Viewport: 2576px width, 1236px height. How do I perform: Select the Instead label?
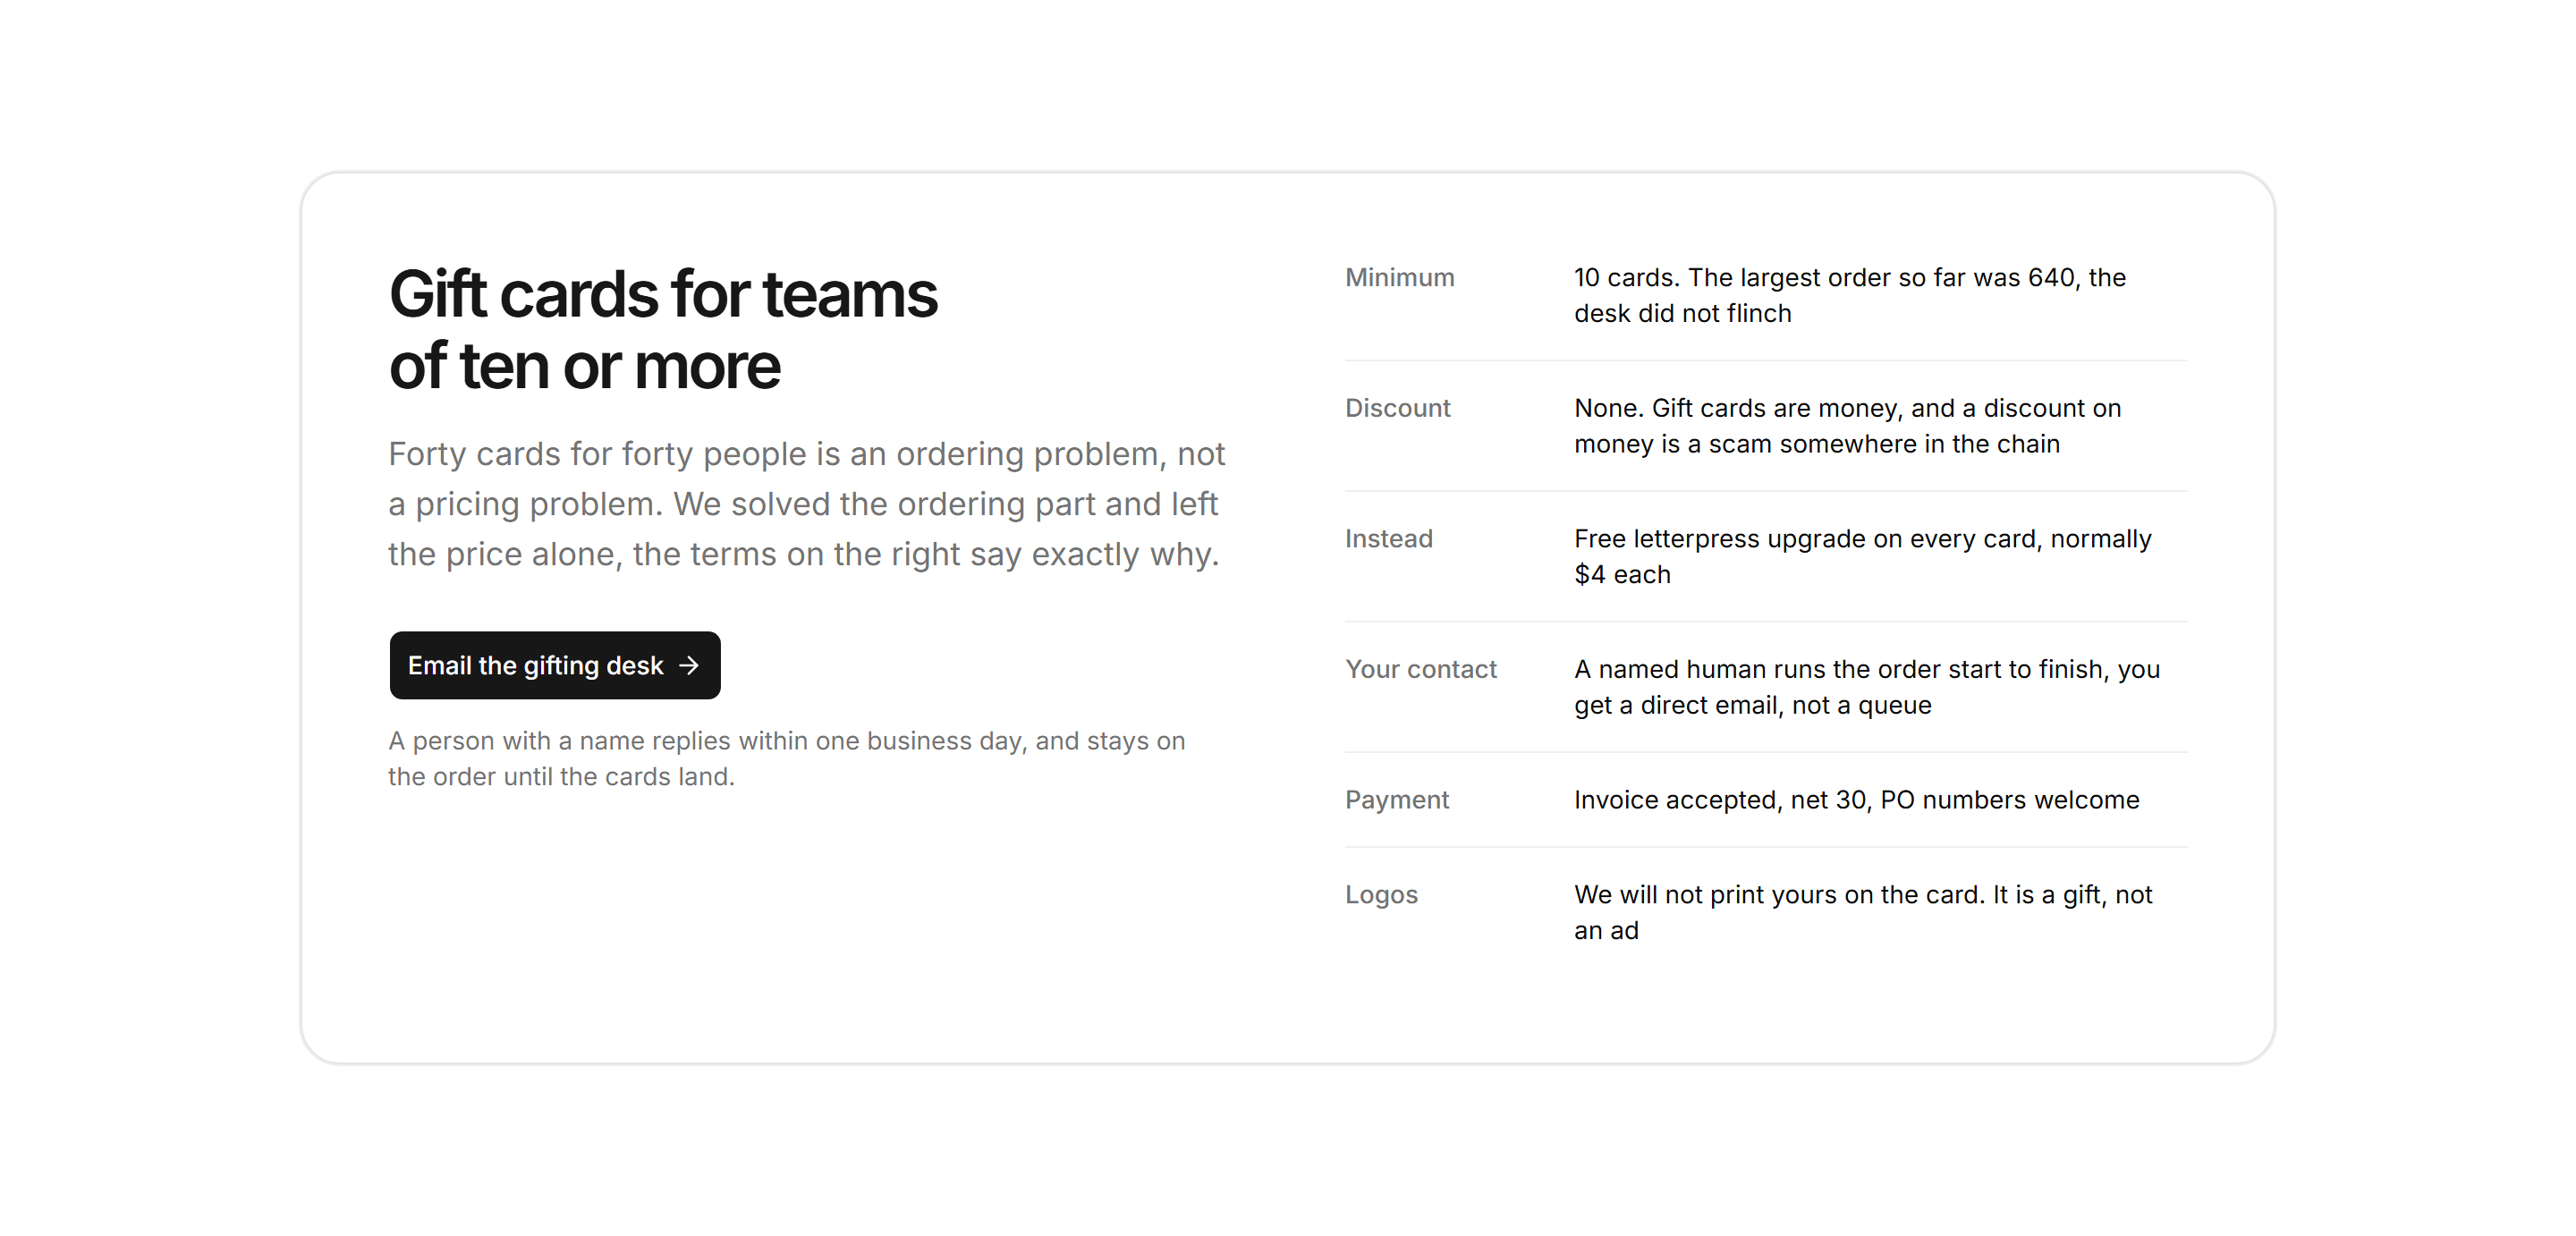[1389, 538]
